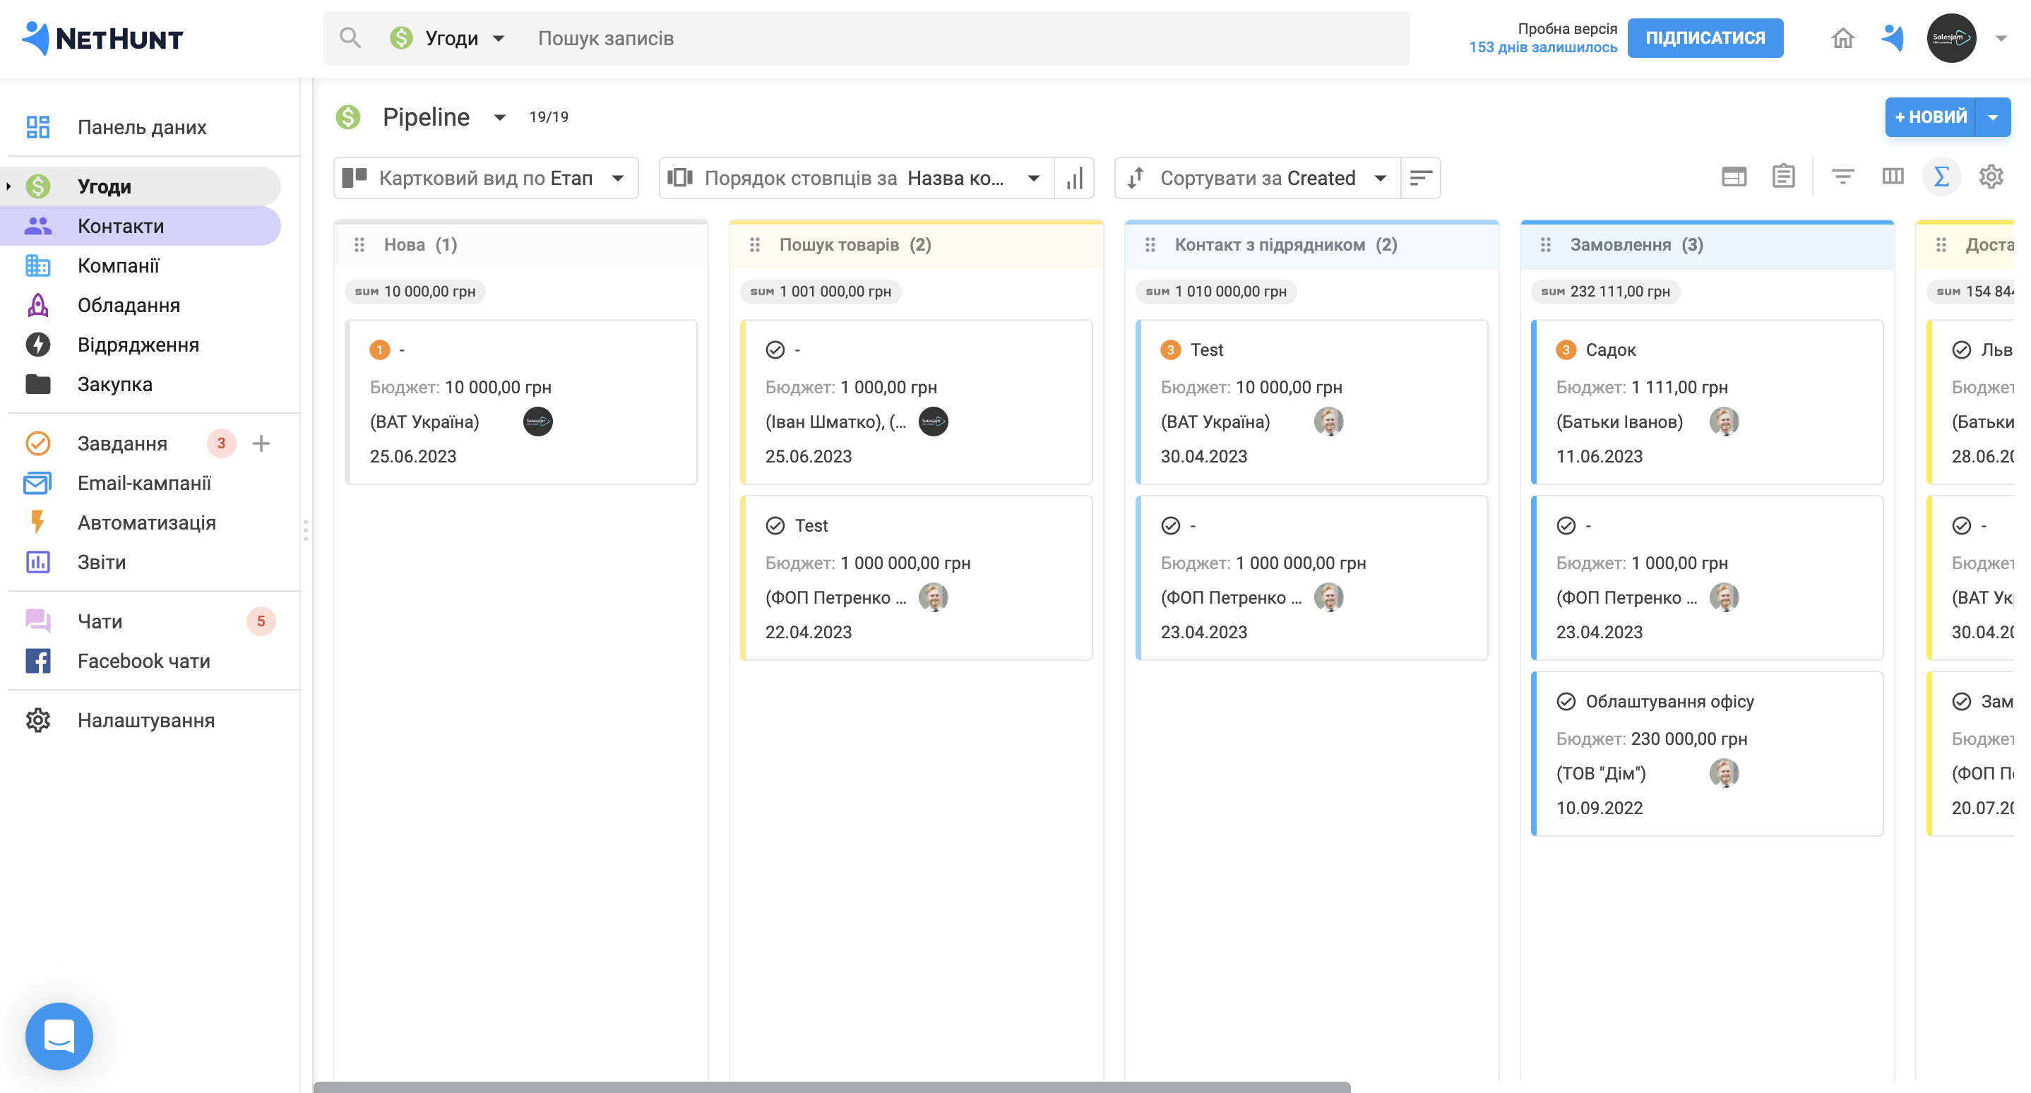This screenshot has height=1093, width=2031.
Task: Click the Завдання counter badge 3
Action: pyautogui.click(x=222, y=443)
